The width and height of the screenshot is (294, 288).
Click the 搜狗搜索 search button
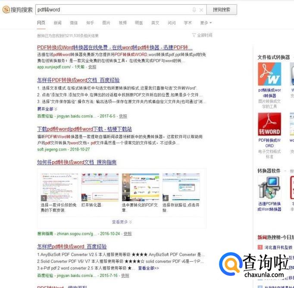click(222, 9)
